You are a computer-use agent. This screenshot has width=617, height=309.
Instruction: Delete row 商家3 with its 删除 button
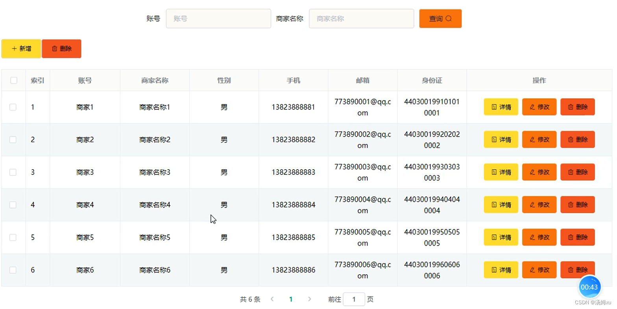[x=577, y=172]
